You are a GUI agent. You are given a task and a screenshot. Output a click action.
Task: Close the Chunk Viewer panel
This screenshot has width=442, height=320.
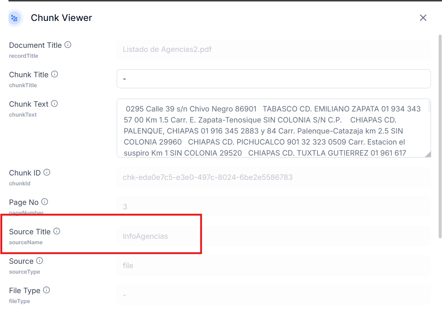point(423,18)
